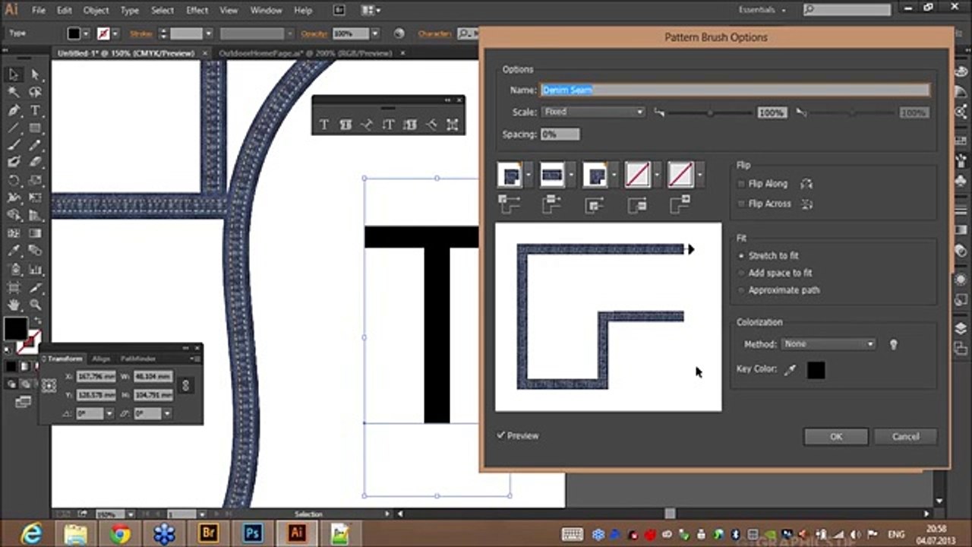The height and width of the screenshot is (547, 972).
Task: Open the Colorization Method dropdown
Action: (x=828, y=344)
